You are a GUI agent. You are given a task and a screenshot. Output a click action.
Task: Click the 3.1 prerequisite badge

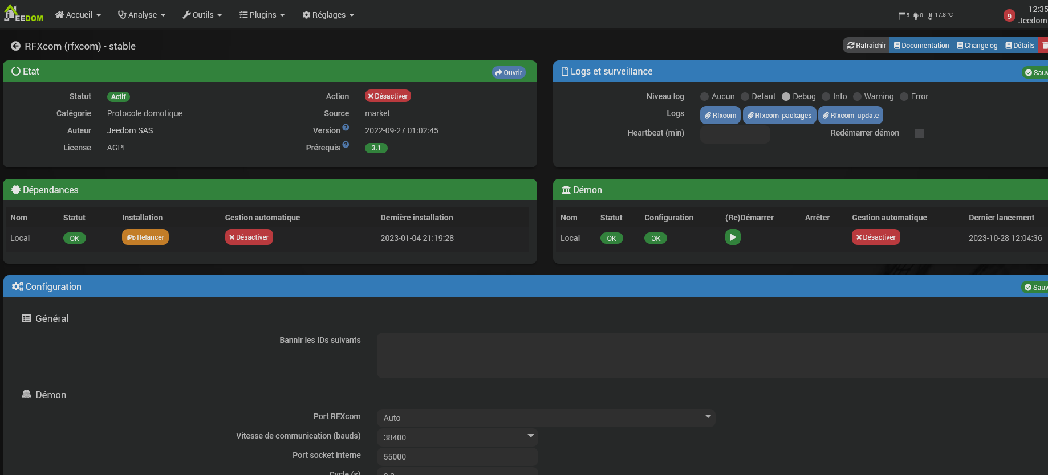pos(376,148)
